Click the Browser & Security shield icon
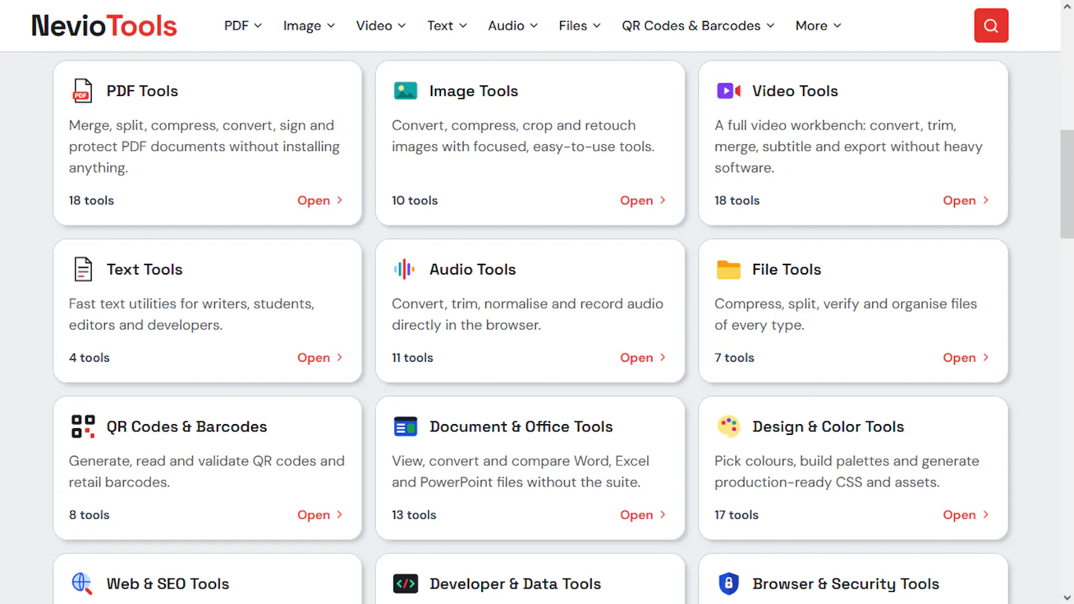 coord(728,583)
